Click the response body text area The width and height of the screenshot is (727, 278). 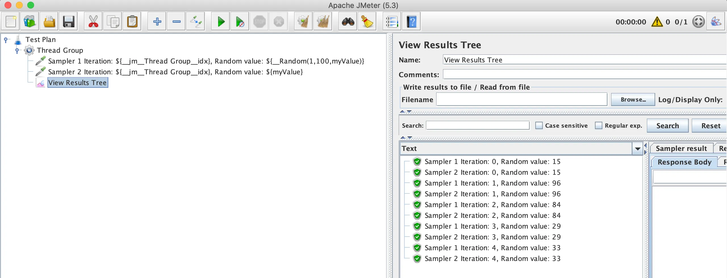tap(690, 232)
